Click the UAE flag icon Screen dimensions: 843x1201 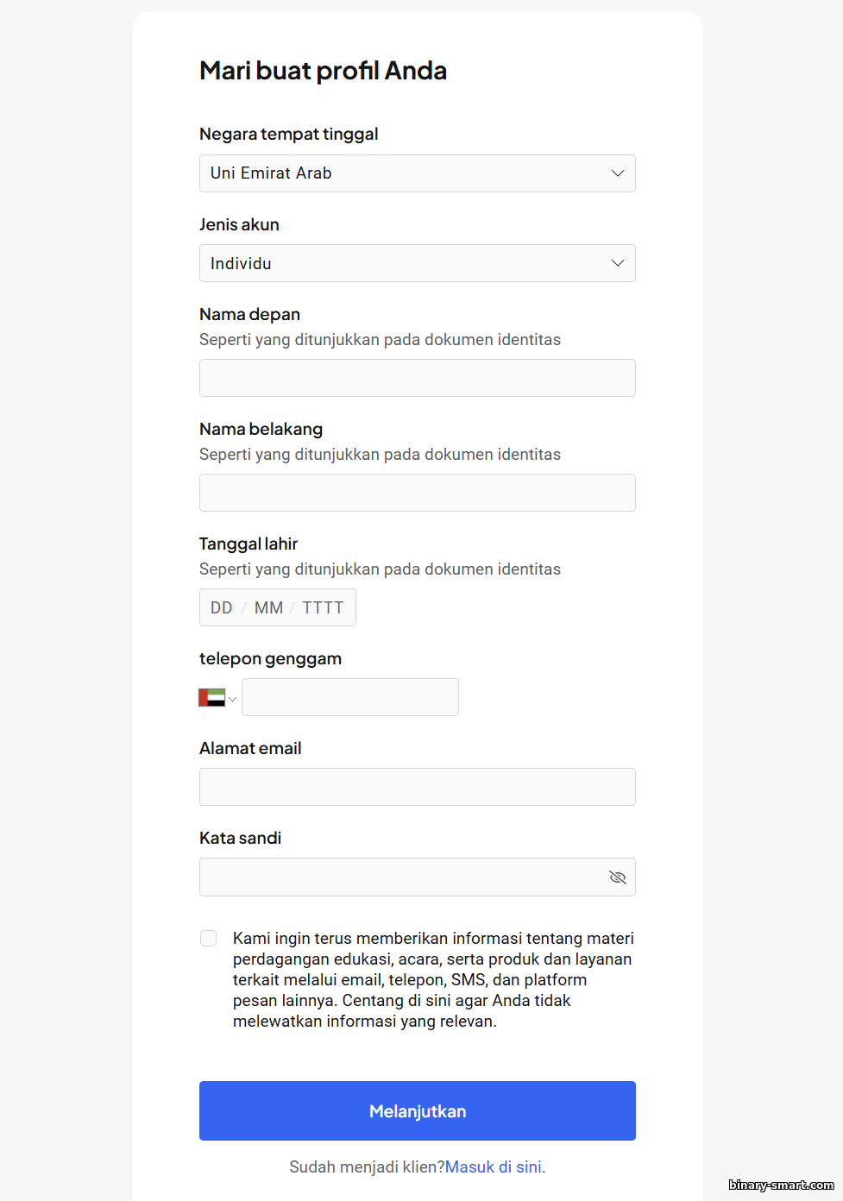point(211,698)
